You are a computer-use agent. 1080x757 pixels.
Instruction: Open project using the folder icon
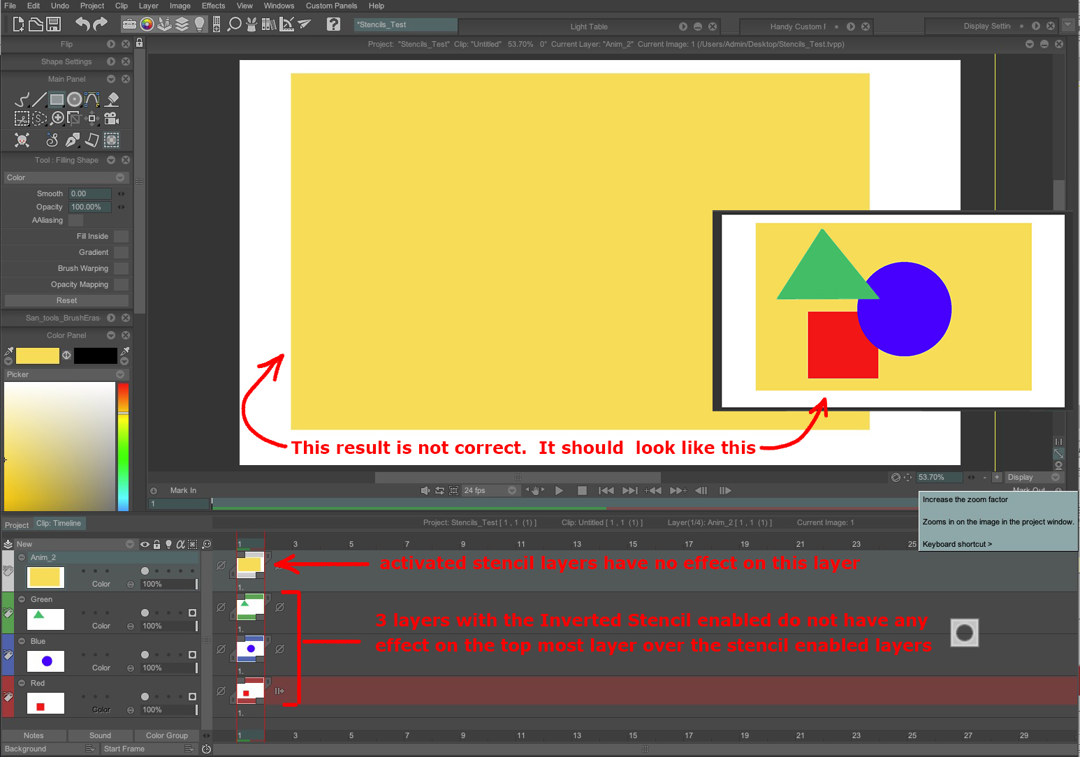tap(36, 24)
